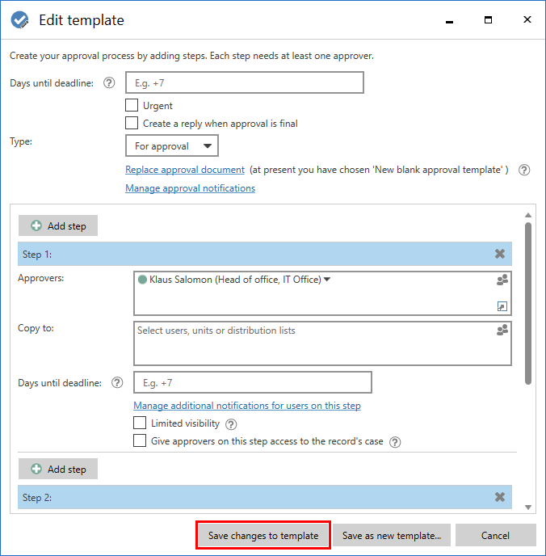546x556 pixels.
Task: Click the step 1 Days until deadline field
Action: 253,382
